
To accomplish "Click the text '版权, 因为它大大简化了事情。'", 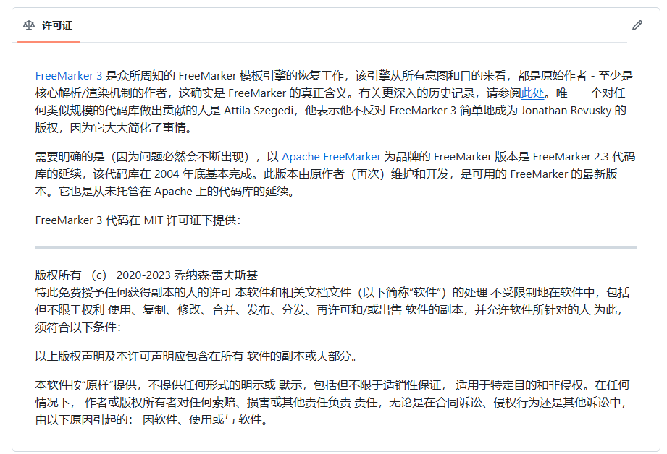I will [113, 128].
